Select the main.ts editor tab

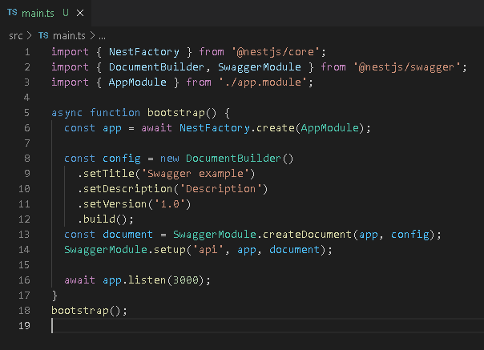point(46,13)
